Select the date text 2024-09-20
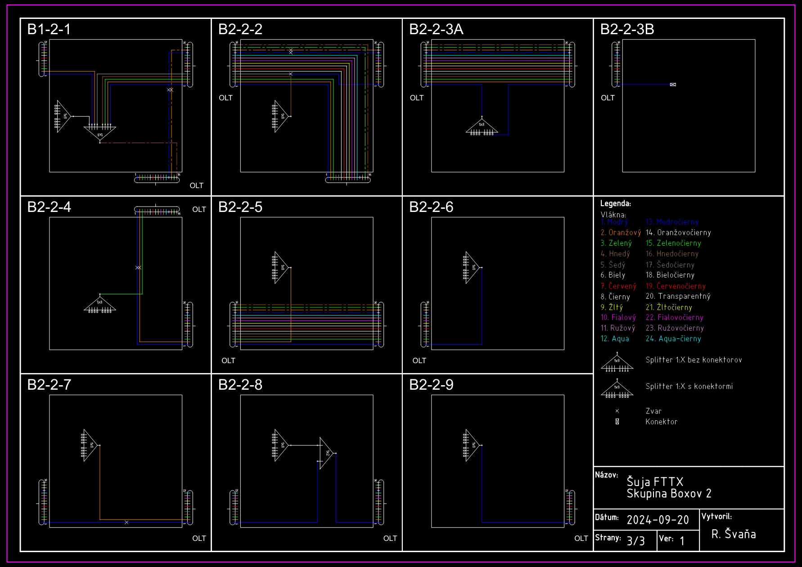Image resolution: width=802 pixels, height=567 pixels. 658,520
